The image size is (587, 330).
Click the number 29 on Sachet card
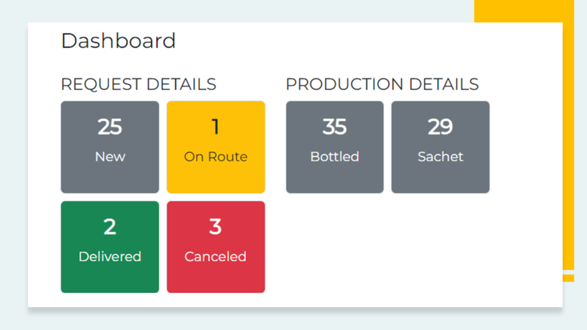(440, 127)
